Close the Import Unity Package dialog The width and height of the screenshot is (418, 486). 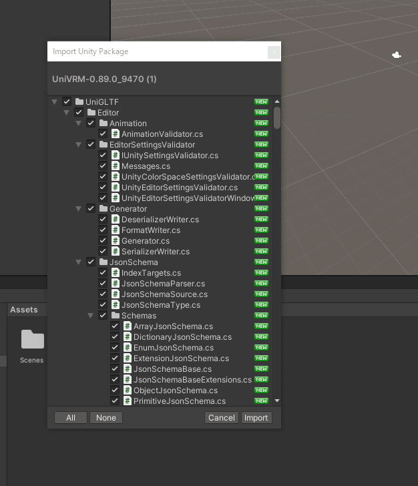tap(274, 52)
